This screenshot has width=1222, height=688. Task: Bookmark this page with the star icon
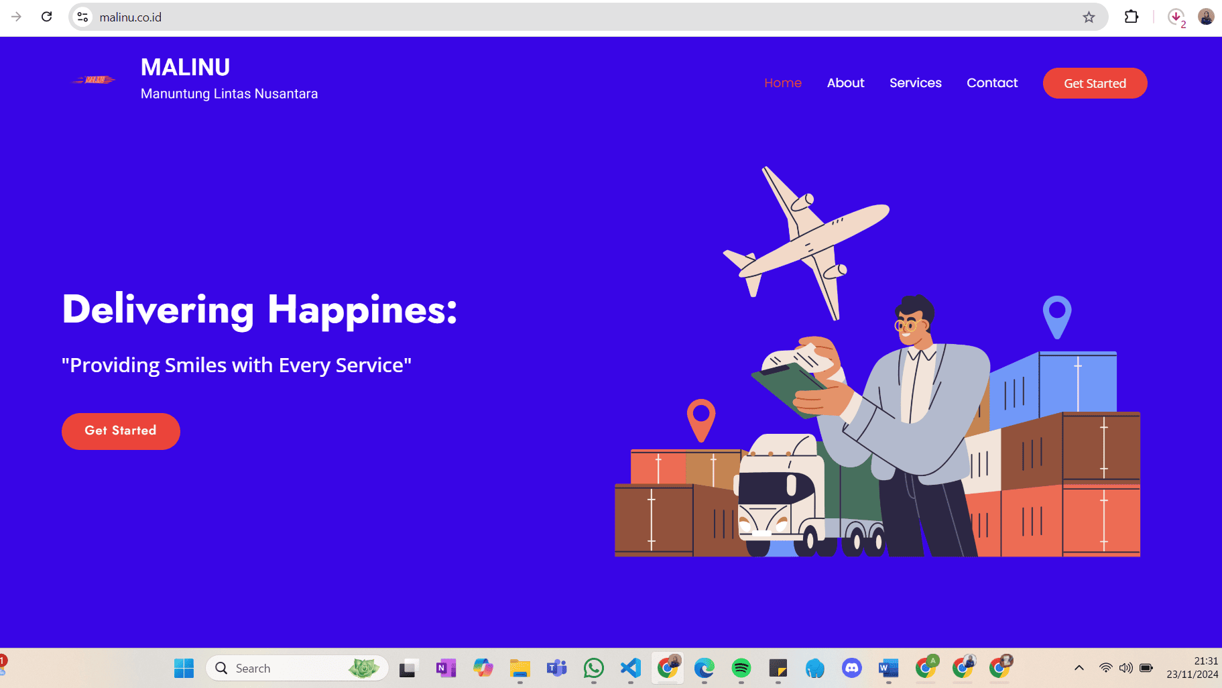(1089, 17)
